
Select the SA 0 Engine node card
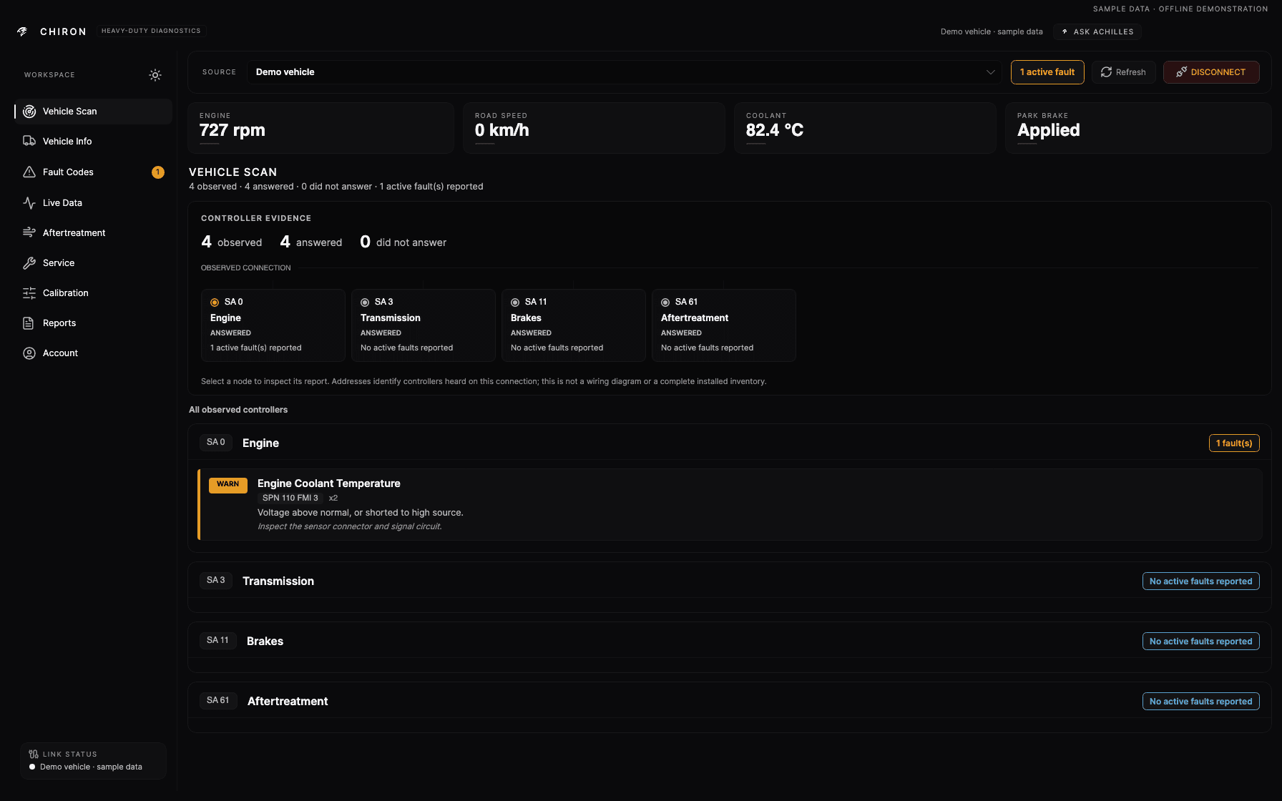pos(273,325)
